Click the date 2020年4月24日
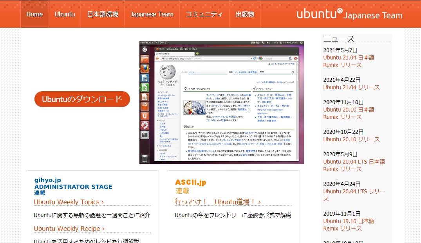Image resolution: width=421 pixels, height=243 pixels. (x=342, y=184)
